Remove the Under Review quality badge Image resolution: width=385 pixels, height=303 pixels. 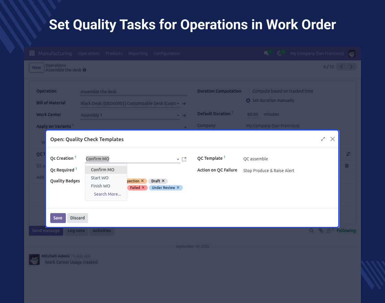click(x=178, y=187)
